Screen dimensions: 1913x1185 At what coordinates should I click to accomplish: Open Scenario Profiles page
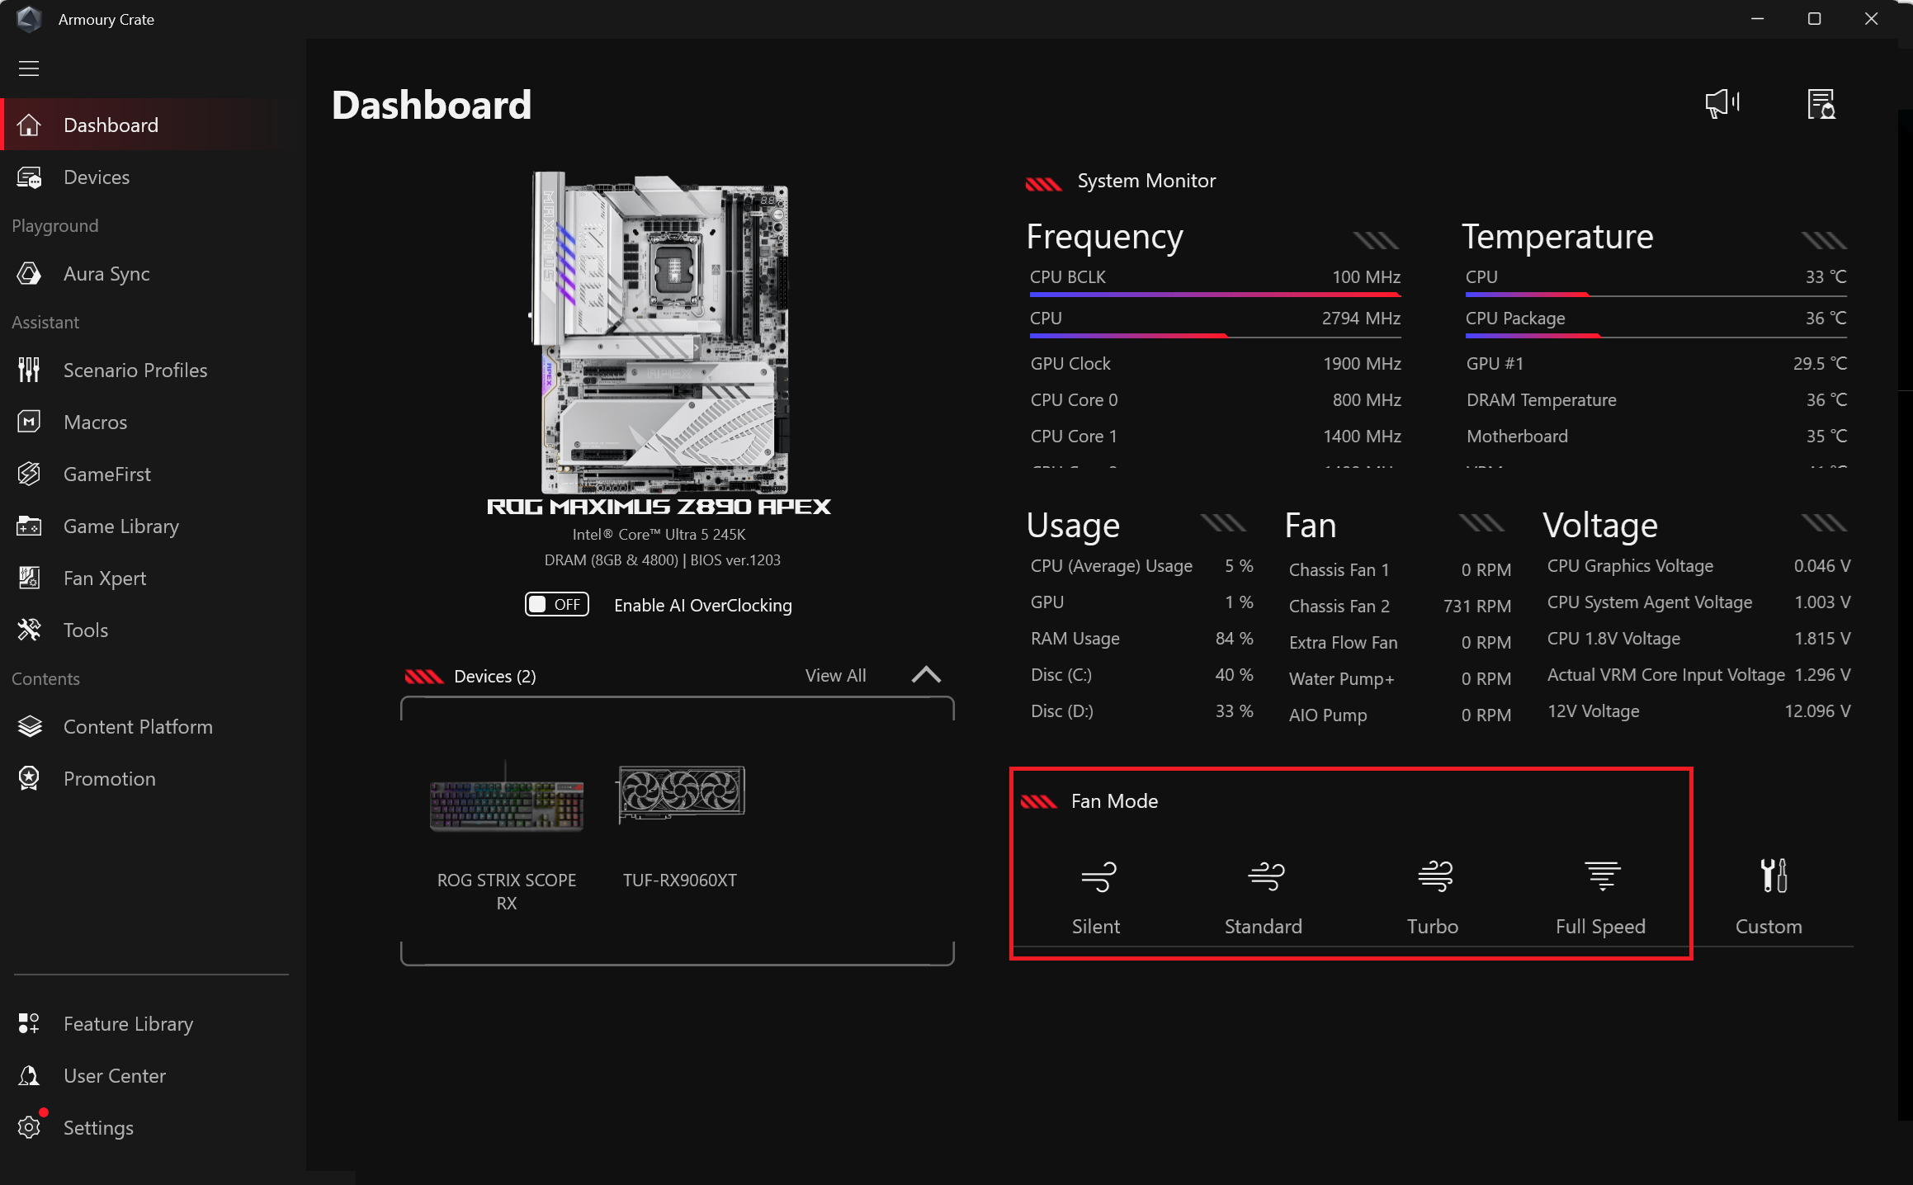(135, 371)
